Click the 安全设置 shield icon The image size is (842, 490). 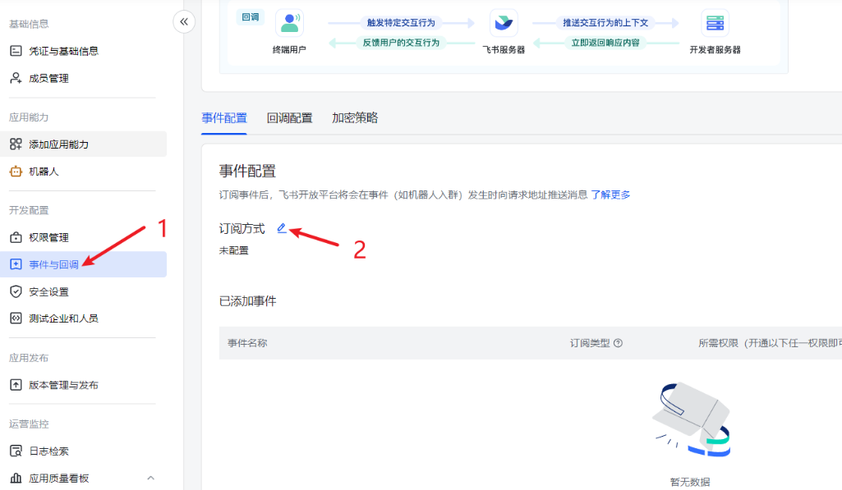[x=16, y=291]
